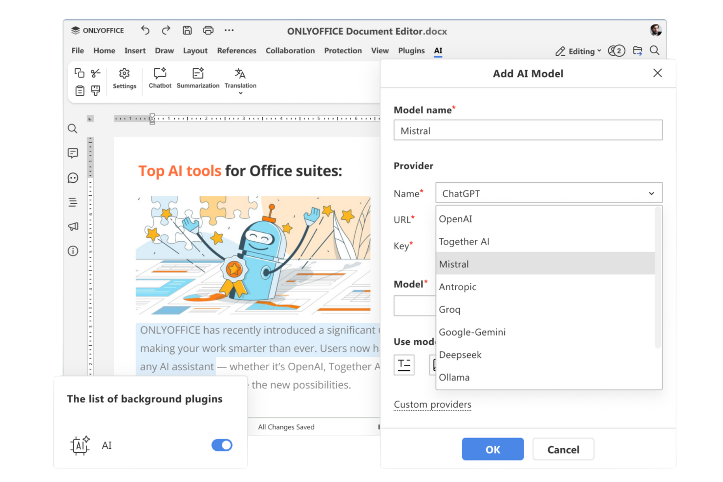Click the provider list scrollbar
Image resolution: width=723 pixels, height=482 pixels.
click(x=658, y=277)
